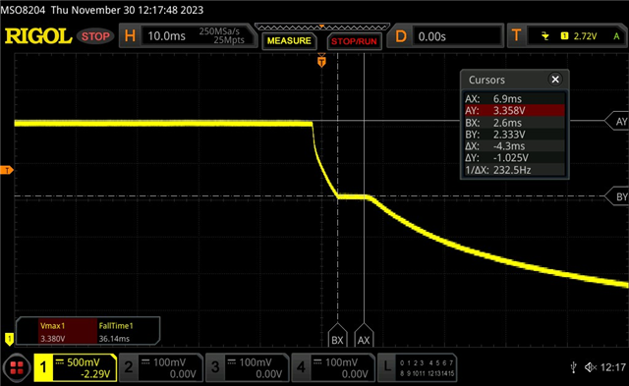This screenshot has height=386, width=629.
Task: Click the RIGOL logo
Action: (38, 36)
